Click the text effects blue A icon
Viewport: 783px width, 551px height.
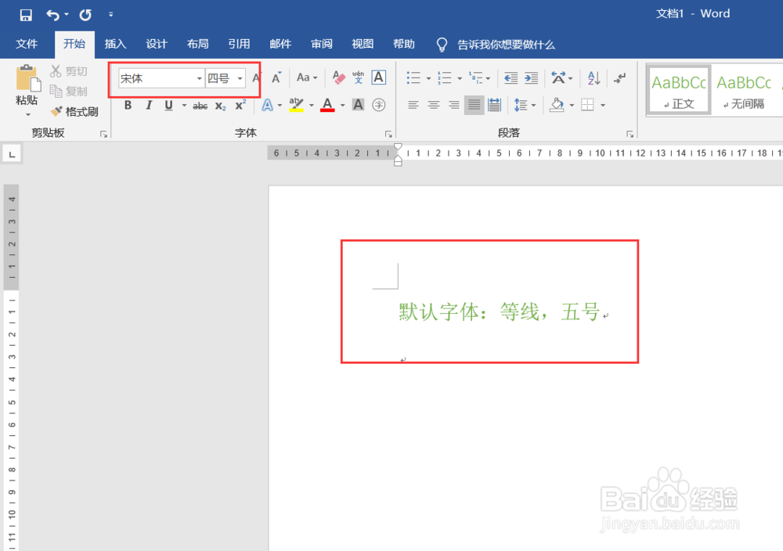[268, 106]
